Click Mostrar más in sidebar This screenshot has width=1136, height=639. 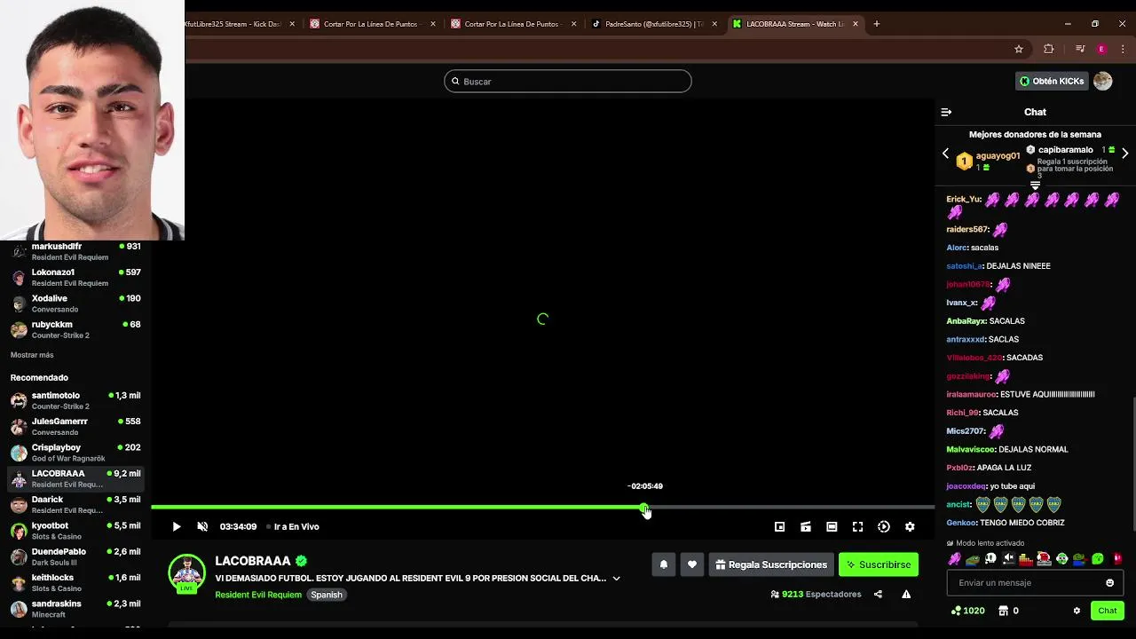point(32,355)
